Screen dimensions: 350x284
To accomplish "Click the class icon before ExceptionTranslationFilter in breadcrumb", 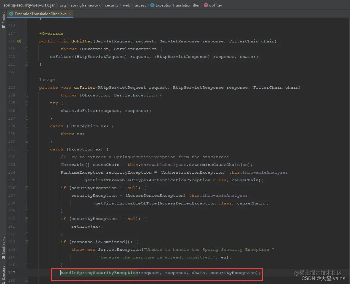I will click(152, 5).
